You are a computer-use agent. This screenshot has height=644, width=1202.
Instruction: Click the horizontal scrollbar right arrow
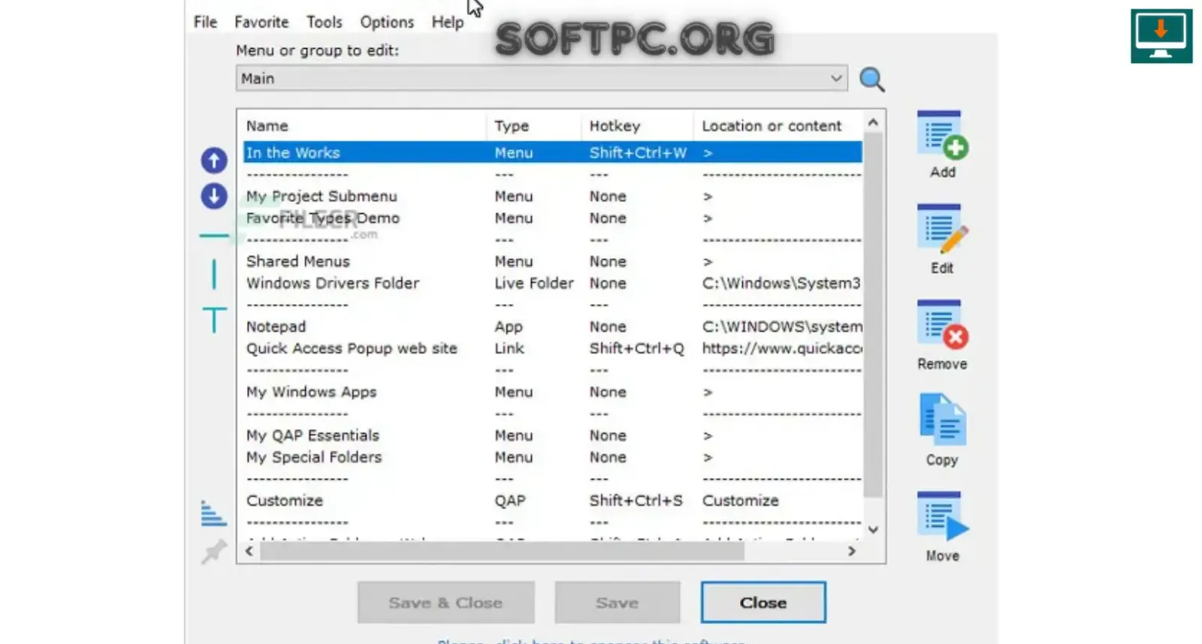point(851,551)
